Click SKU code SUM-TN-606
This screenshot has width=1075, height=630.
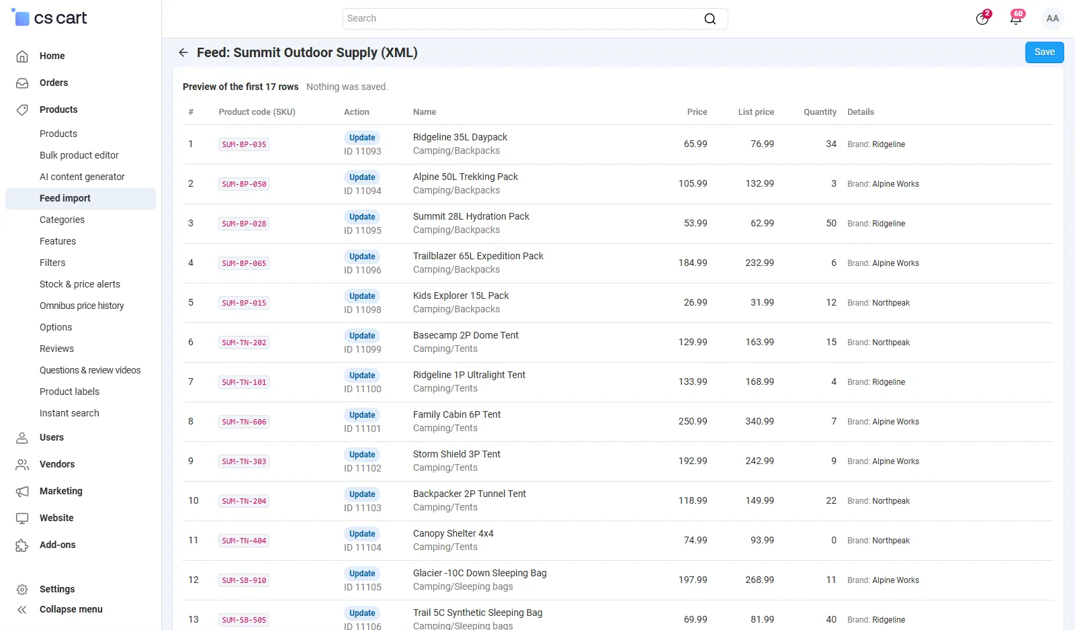tap(244, 422)
